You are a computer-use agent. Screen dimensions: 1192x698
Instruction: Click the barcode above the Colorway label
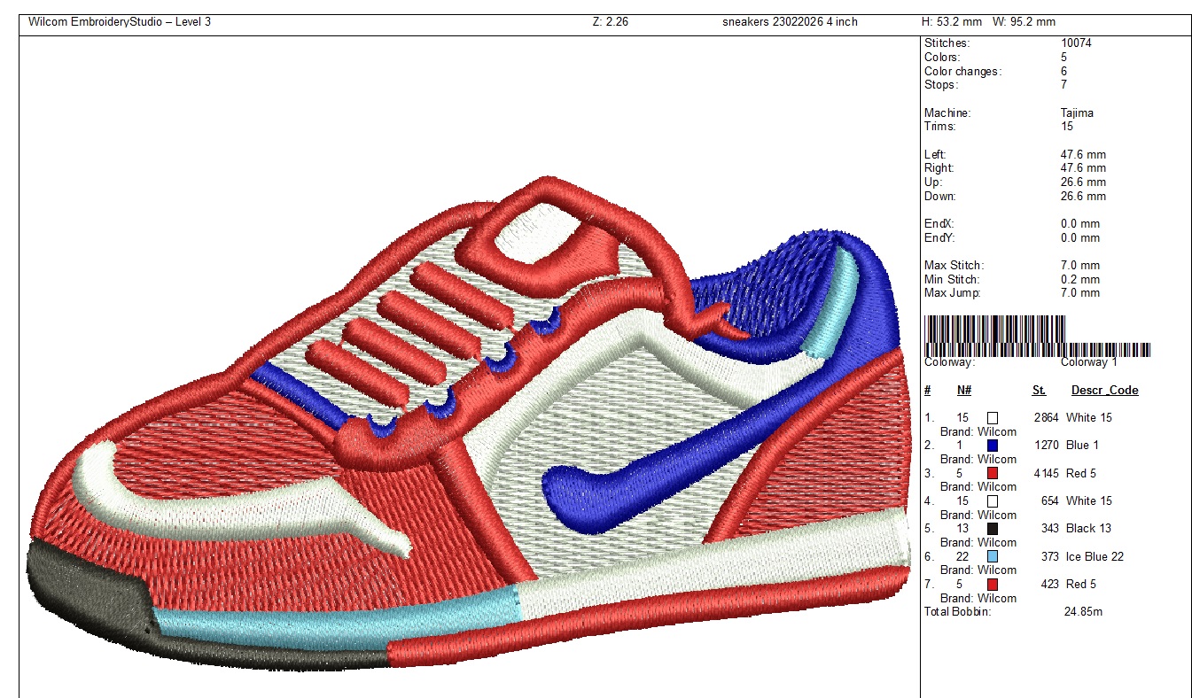click(x=1037, y=336)
